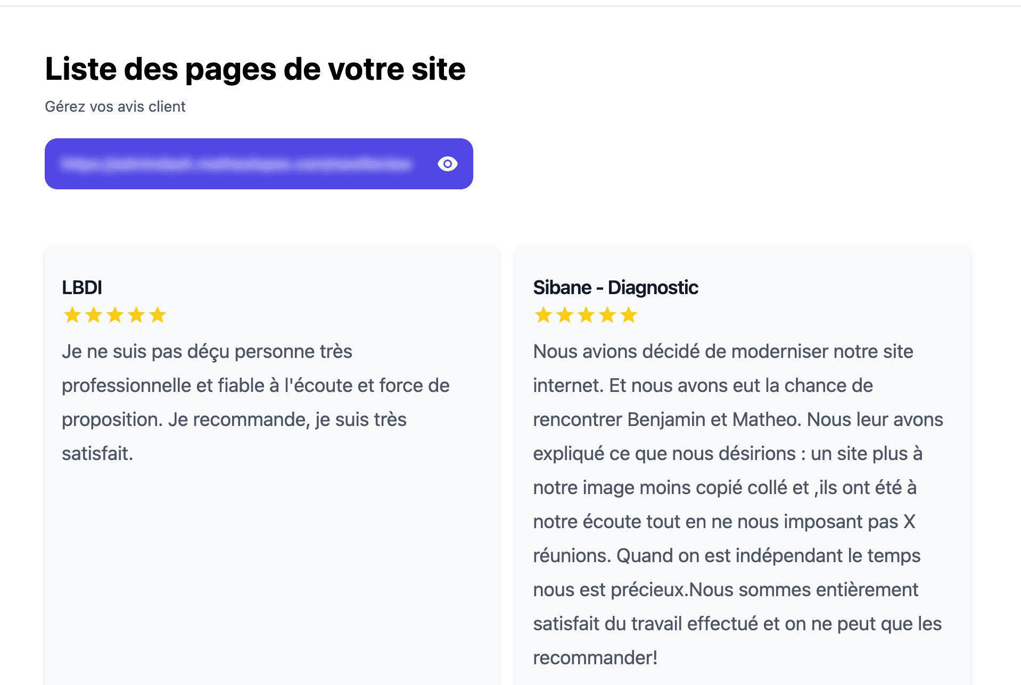
Task: Click the second star of LBDI review
Action: [94, 315]
